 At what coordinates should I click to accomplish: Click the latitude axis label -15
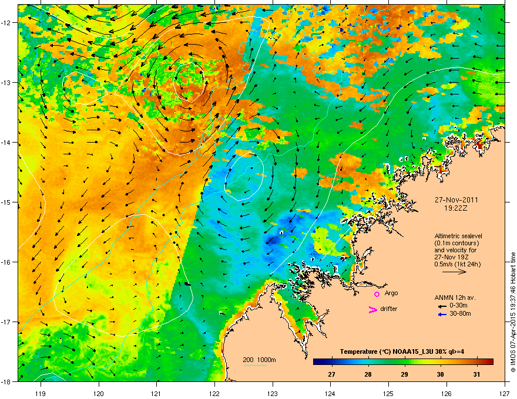click(x=6, y=202)
